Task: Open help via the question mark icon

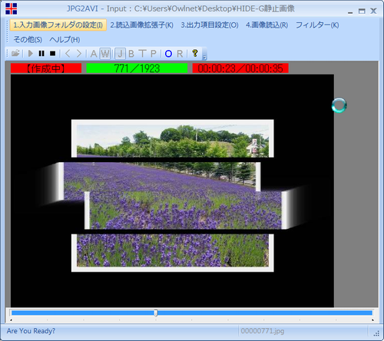Action: pyautogui.click(x=195, y=53)
